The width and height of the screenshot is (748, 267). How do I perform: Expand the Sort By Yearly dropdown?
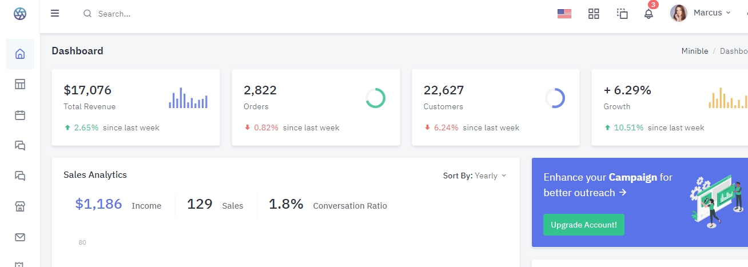[475, 176]
